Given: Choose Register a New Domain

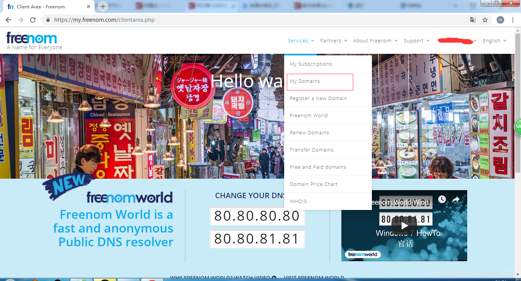Looking at the screenshot, I should [328, 98].
